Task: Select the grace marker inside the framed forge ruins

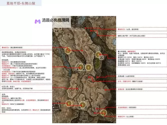Action: click(80, 67)
